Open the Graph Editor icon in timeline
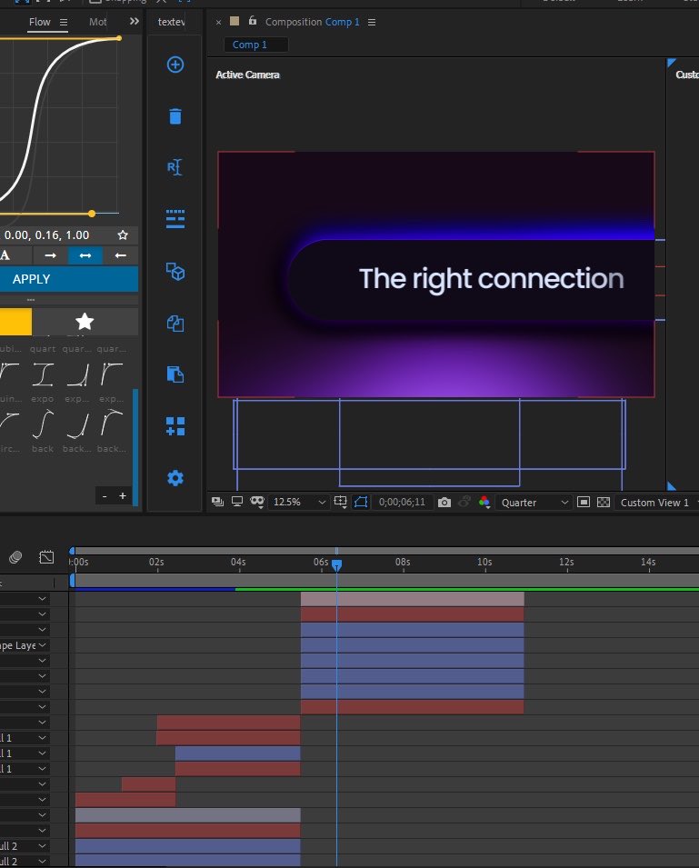Screen dimensions: 699x868 pyautogui.click(x=46, y=557)
